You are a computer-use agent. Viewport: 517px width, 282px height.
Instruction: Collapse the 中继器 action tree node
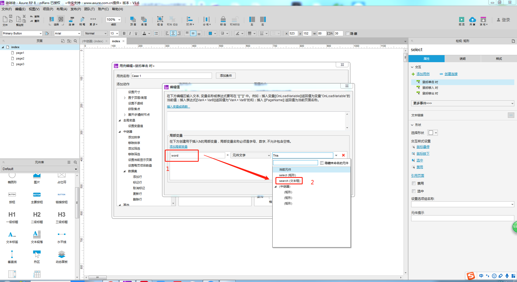point(120,132)
